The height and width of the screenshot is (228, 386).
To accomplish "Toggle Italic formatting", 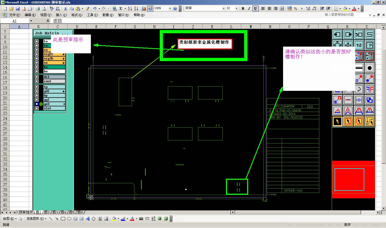I will coord(249,9).
